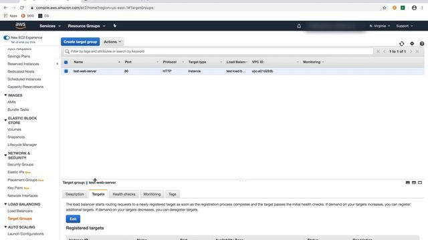Toggle the select-all checkbox in table header
428x240 pixels.
pyautogui.click(x=66, y=62)
